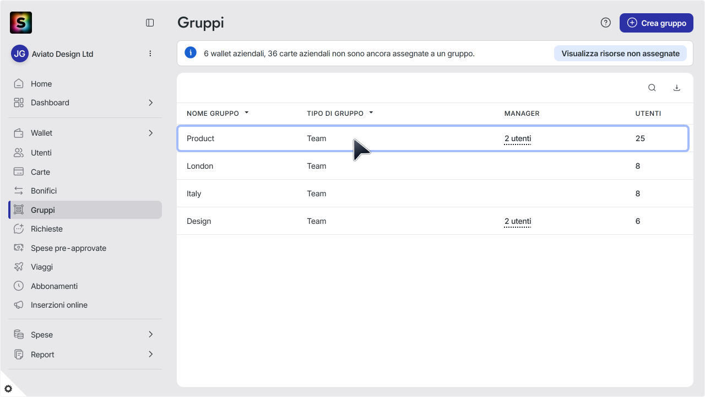Expand the Wallet submenu chevron

[x=151, y=133]
